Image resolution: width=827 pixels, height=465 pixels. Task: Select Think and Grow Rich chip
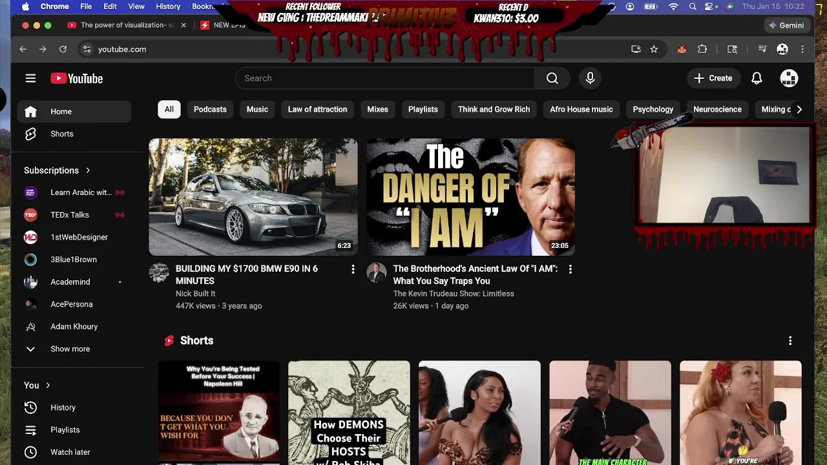(x=494, y=109)
